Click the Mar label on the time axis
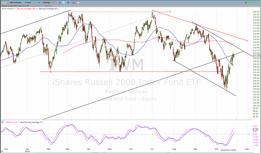The image size is (261, 153). pos(67,149)
